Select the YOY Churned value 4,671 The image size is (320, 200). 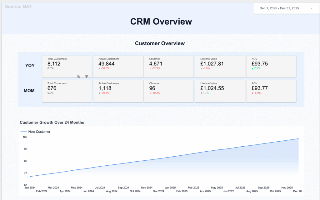coord(156,64)
